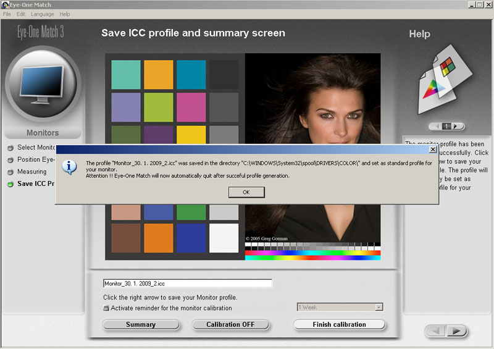Click the white color patch

click(x=224, y=238)
